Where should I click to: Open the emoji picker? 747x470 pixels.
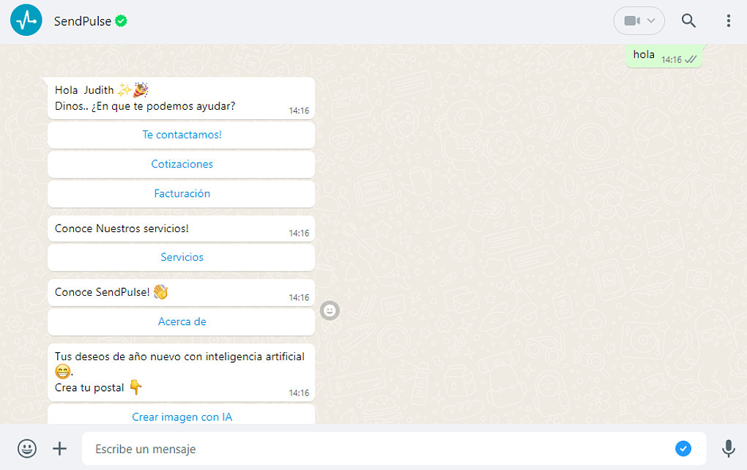click(x=27, y=449)
